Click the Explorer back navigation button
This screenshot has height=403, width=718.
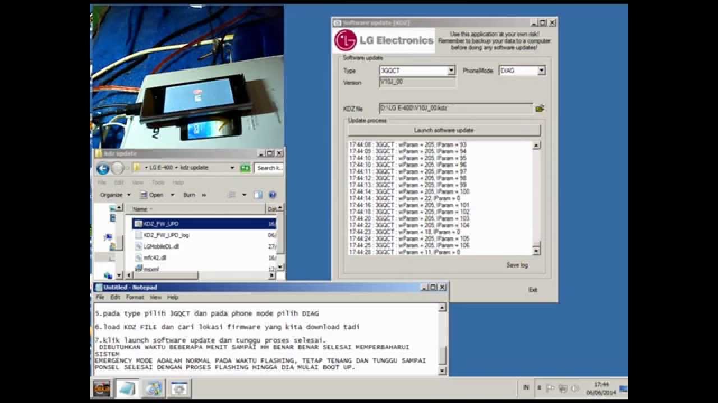pos(103,168)
